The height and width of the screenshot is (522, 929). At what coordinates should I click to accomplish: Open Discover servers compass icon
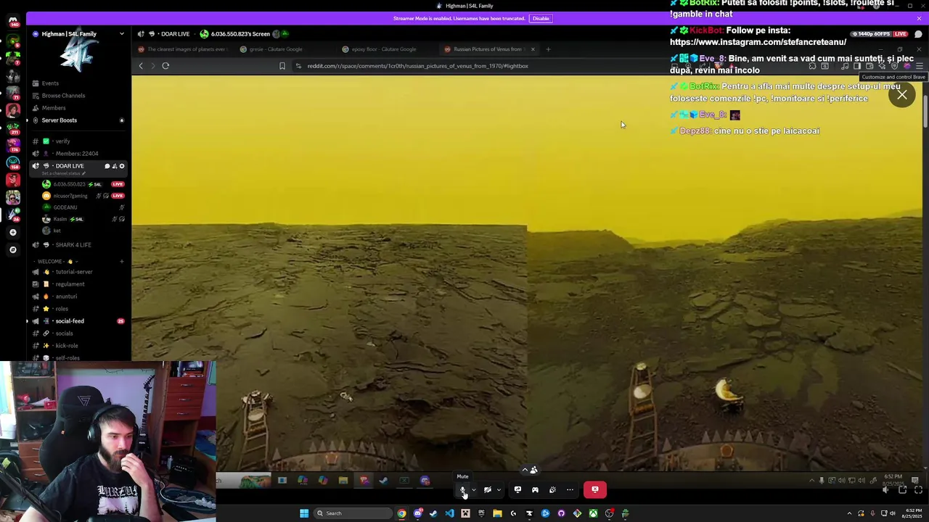12,249
